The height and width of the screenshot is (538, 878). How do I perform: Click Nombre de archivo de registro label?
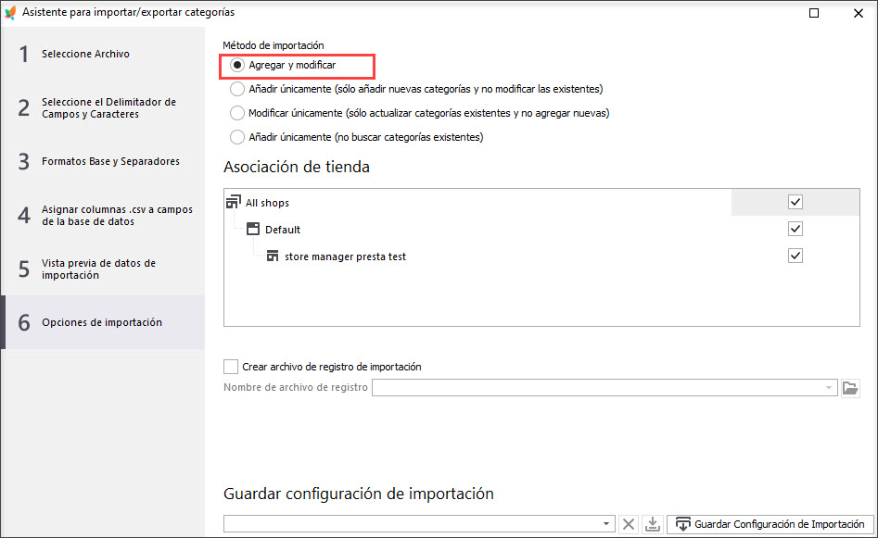coord(296,387)
